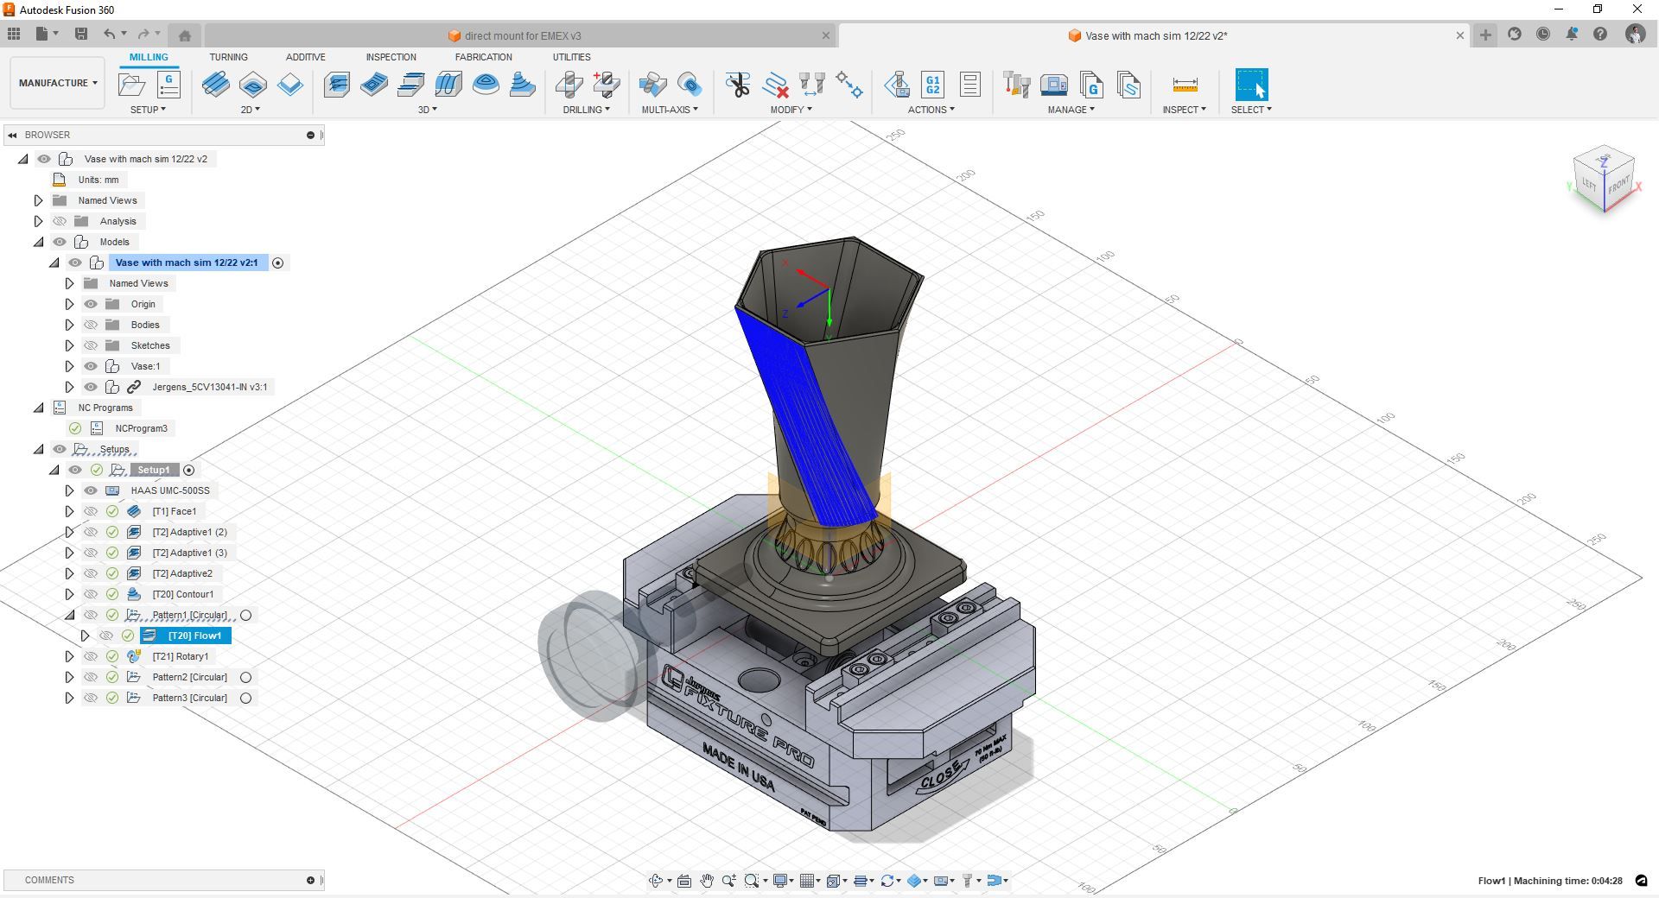Collapse the BROWSER panel with double arrows
The height and width of the screenshot is (898, 1659).
click(x=12, y=135)
